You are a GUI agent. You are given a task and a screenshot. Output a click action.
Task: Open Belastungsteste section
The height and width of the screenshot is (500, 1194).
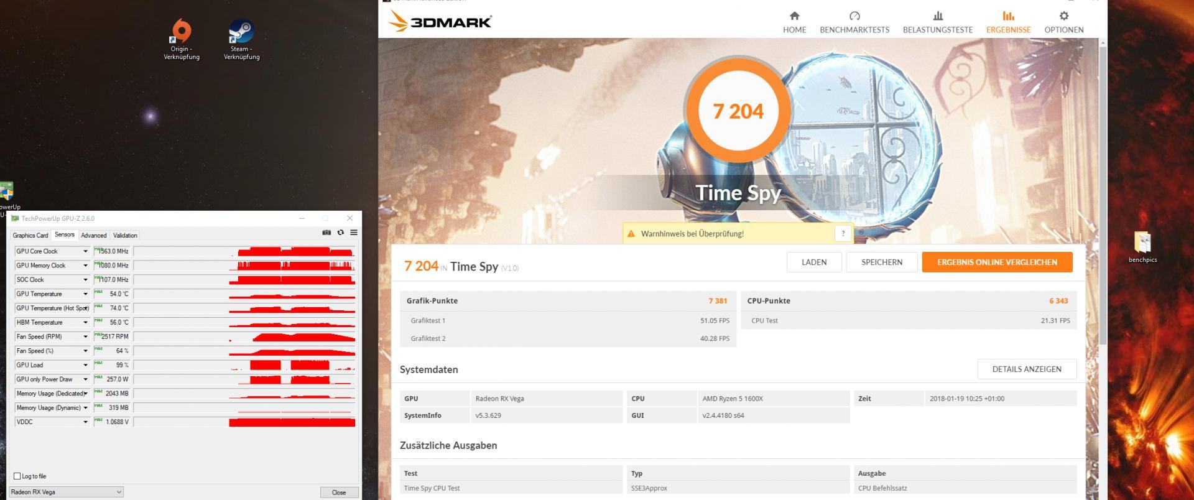(x=938, y=22)
